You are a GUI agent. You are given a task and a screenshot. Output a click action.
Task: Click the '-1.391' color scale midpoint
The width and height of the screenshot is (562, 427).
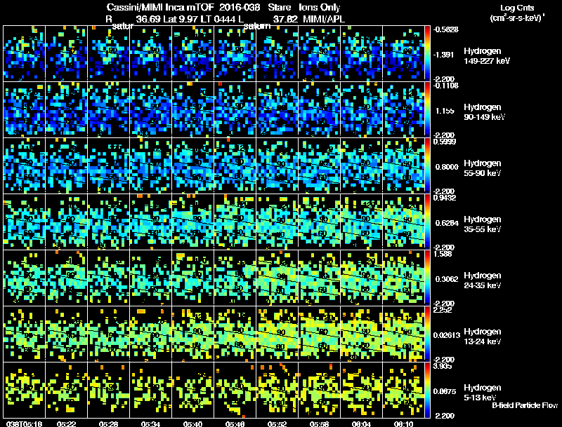[x=445, y=55]
